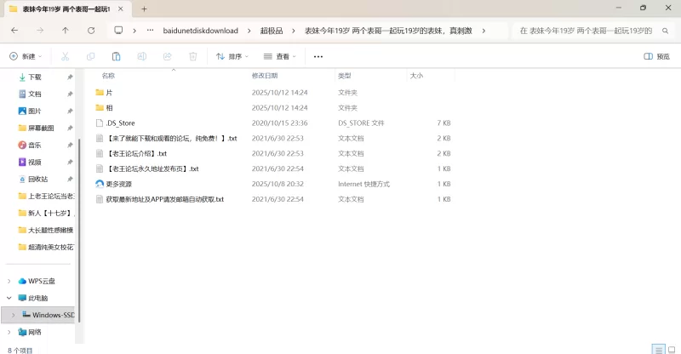Click the Up one level arrow
Image resolution: width=681 pixels, height=354 pixels.
tap(66, 30)
